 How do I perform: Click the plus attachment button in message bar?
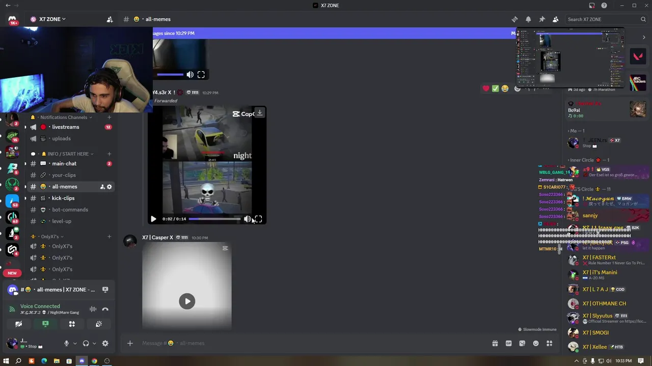[130, 343]
